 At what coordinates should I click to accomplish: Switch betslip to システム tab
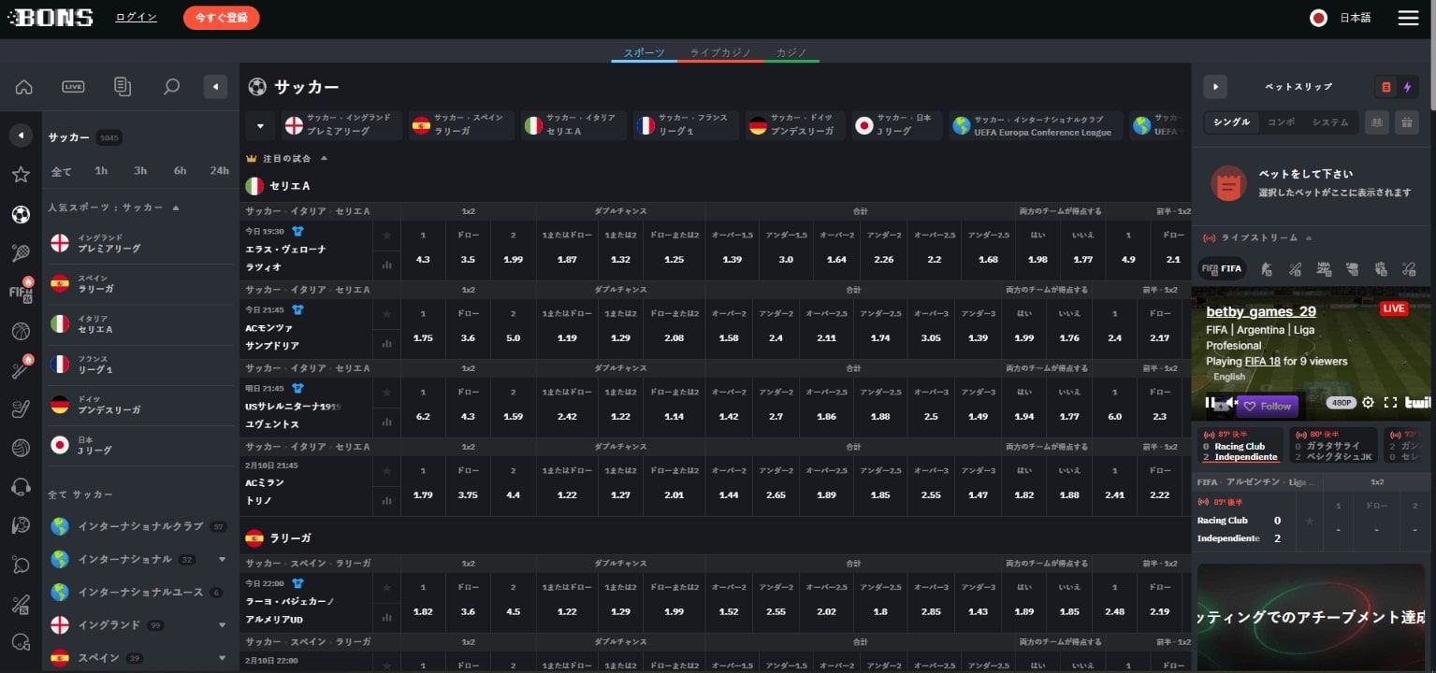pyautogui.click(x=1329, y=122)
